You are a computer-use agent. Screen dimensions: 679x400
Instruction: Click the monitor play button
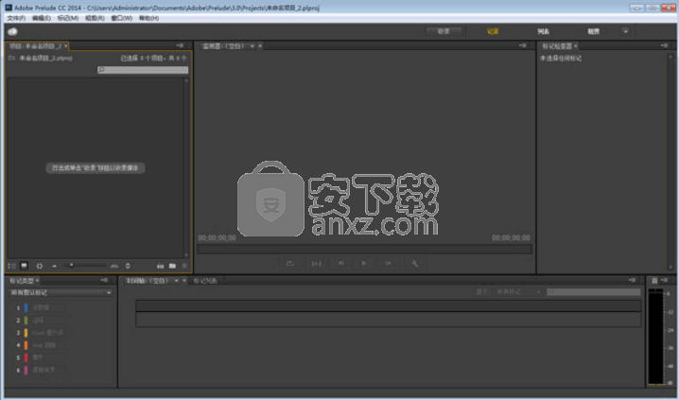(x=364, y=263)
